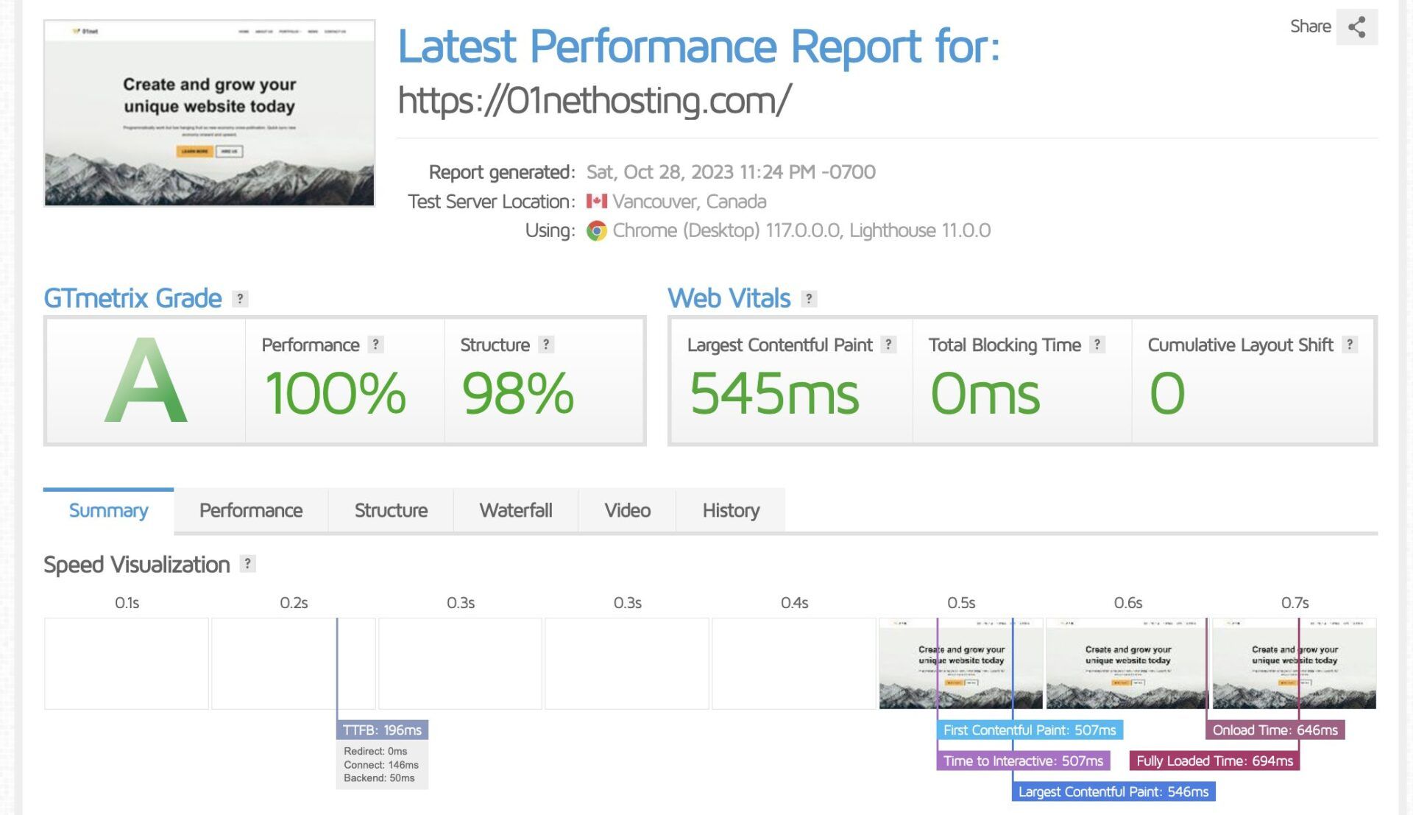This screenshot has height=815, width=1413.
Task: Click the Share icon button
Action: [1356, 27]
